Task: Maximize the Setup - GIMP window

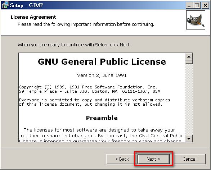Action: tap(197, 5)
